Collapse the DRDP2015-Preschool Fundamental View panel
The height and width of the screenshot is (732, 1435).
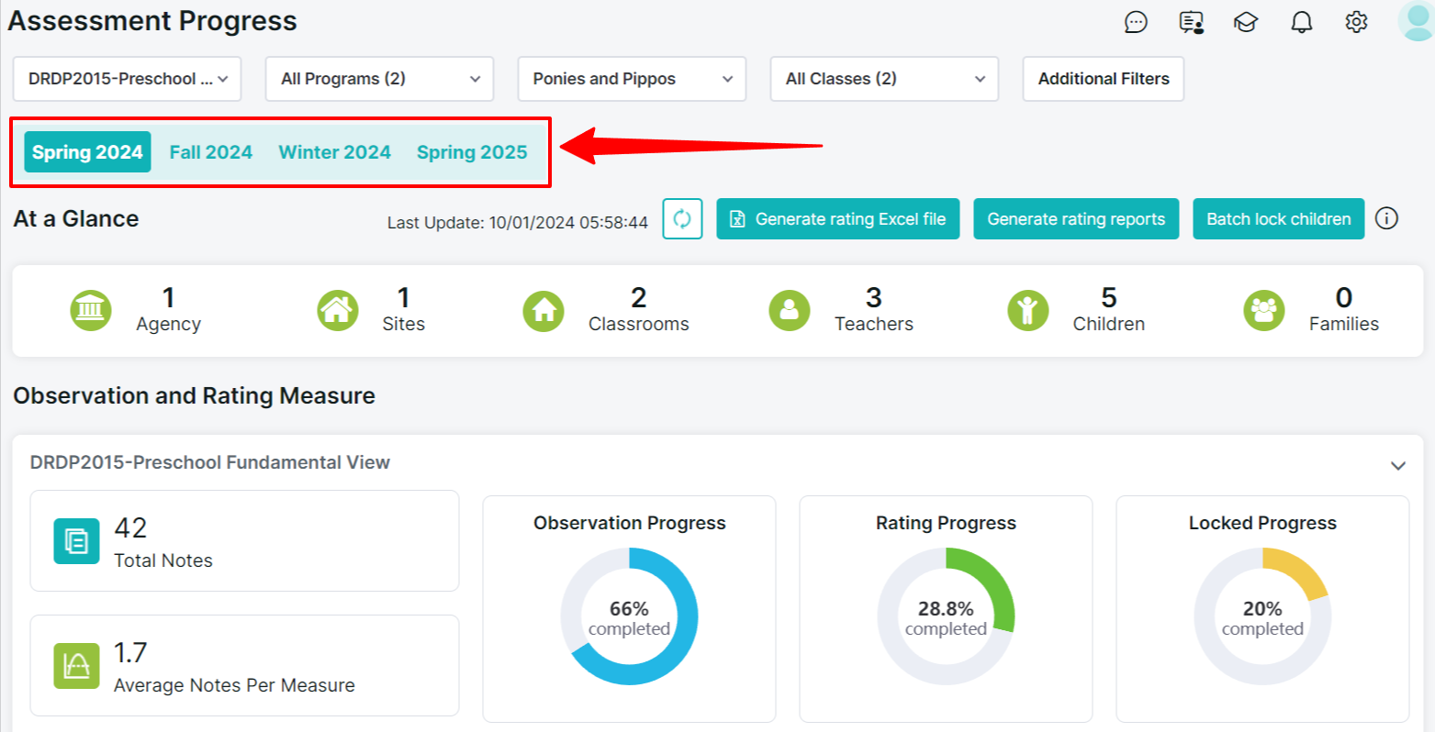(x=1398, y=466)
